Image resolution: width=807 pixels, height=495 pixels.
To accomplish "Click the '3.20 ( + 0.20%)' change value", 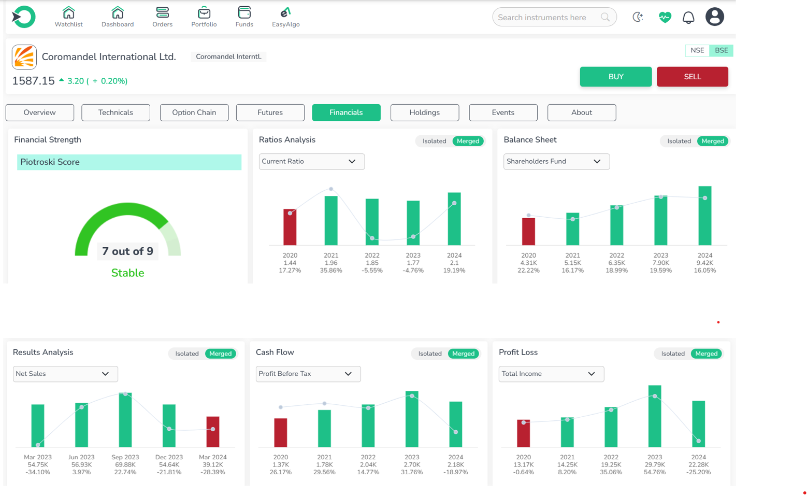I will (x=97, y=81).
